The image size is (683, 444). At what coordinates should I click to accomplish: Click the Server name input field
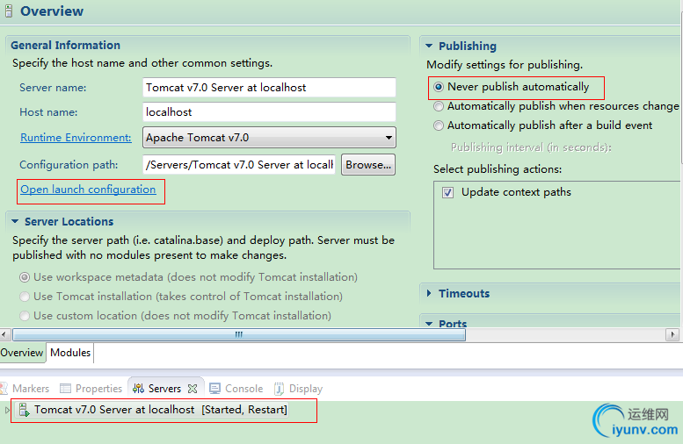pyautogui.click(x=269, y=88)
